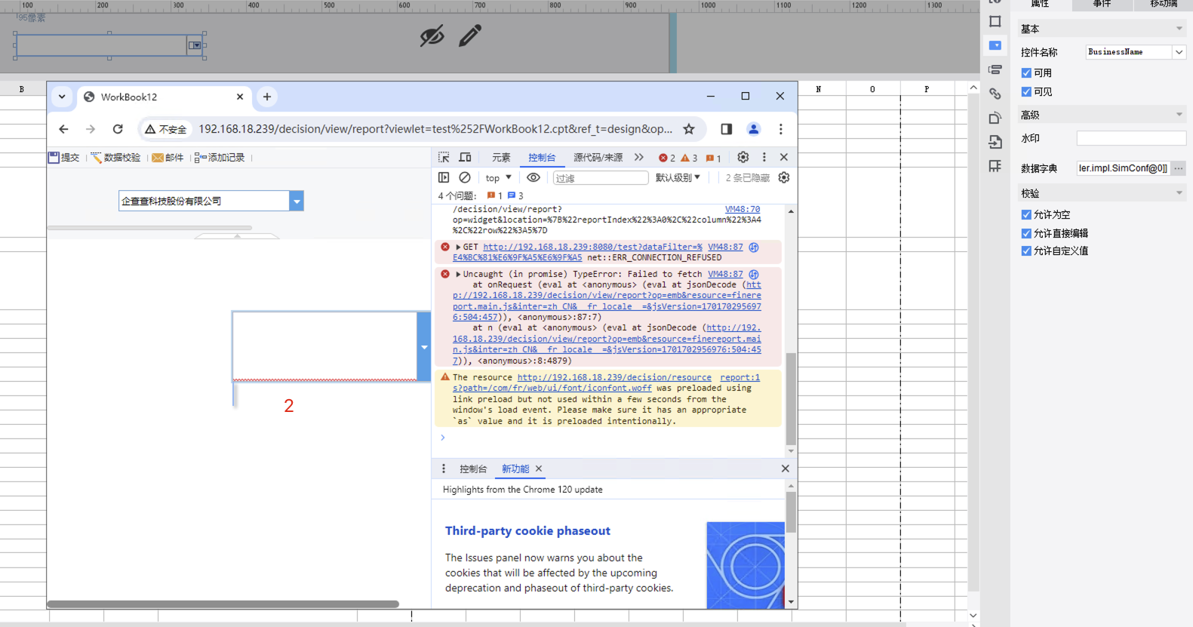Click the 数据校验 button
This screenshot has width=1193, height=627.
(x=115, y=157)
